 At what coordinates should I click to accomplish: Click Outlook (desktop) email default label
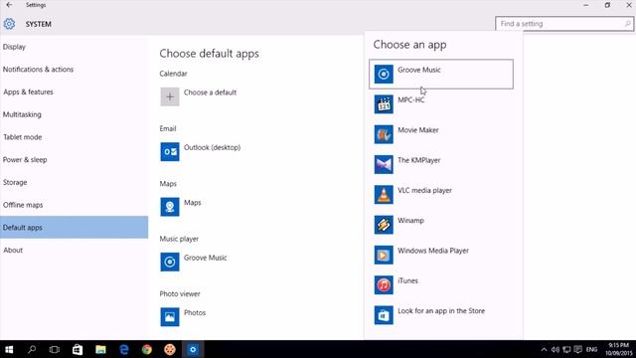pos(212,147)
